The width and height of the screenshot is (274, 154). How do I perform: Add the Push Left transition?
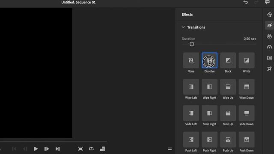[191, 139]
